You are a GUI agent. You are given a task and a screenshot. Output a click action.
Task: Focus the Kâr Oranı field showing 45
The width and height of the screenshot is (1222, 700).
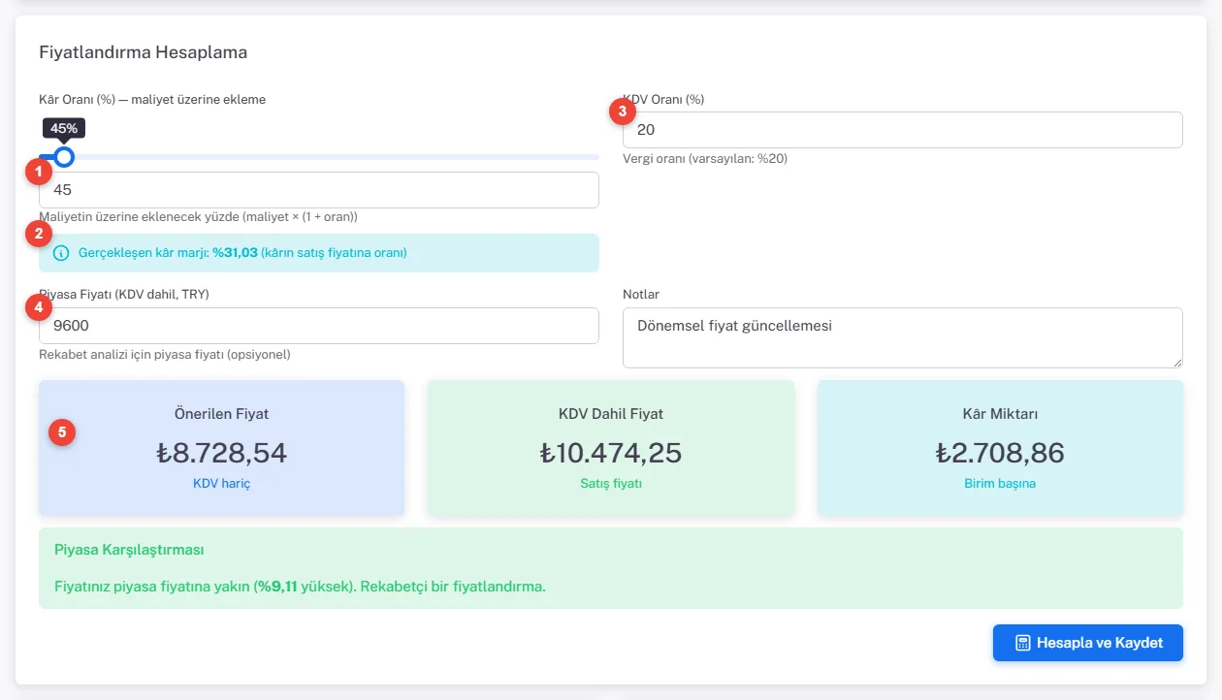click(319, 190)
